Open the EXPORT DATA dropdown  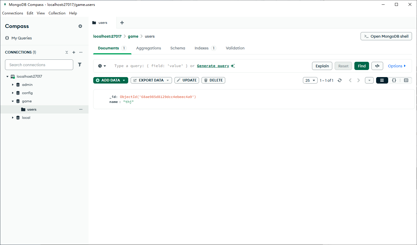click(151, 80)
